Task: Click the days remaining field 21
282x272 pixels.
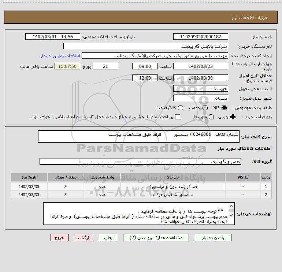Action: (105, 66)
